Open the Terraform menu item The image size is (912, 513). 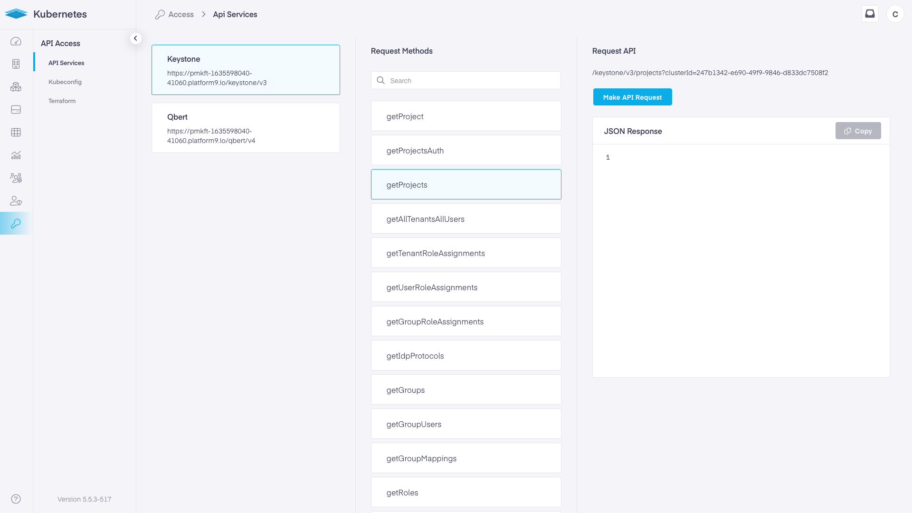click(x=62, y=101)
